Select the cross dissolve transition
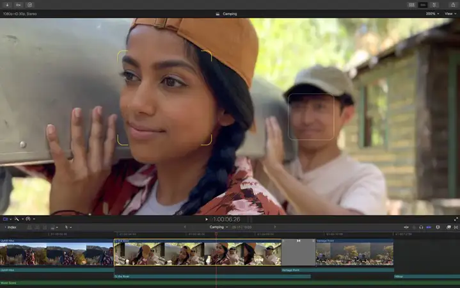The width and height of the screenshot is (460, 288). pyautogui.click(x=299, y=252)
